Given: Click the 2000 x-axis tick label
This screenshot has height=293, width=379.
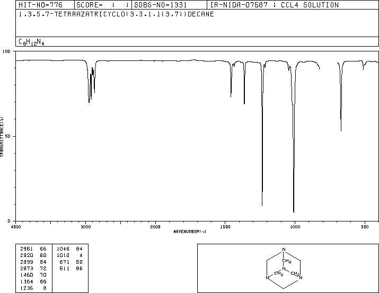Looking at the screenshot, I should tap(155, 227).
